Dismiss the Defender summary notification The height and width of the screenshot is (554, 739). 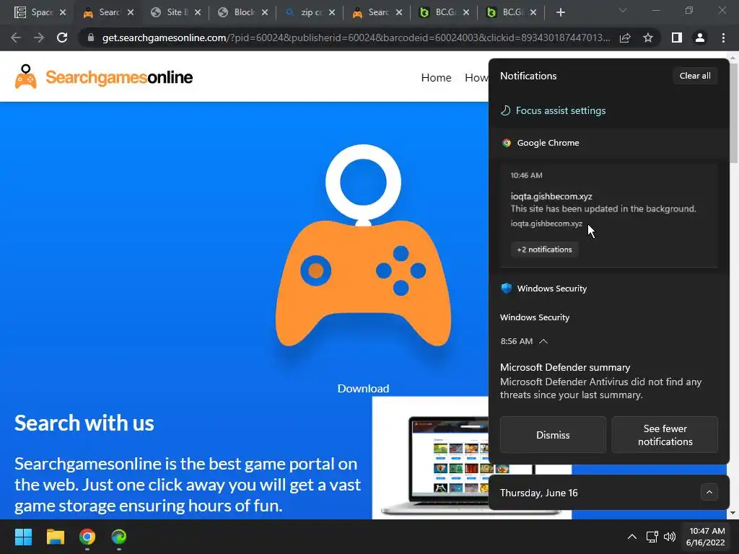[x=553, y=435]
